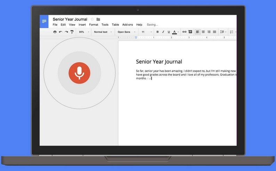Open the Normal text style dropdown
Image resolution: width=276 pixels, height=171 pixels.
pos(103,32)
